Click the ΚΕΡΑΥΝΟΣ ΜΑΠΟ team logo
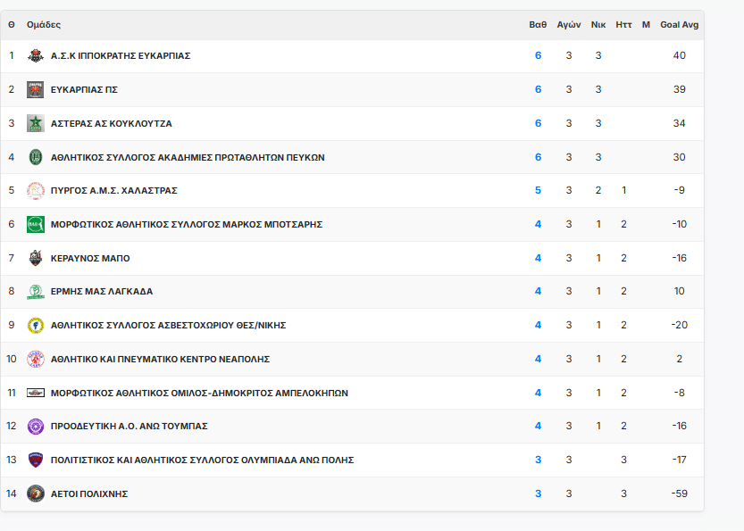 point(36,258)
